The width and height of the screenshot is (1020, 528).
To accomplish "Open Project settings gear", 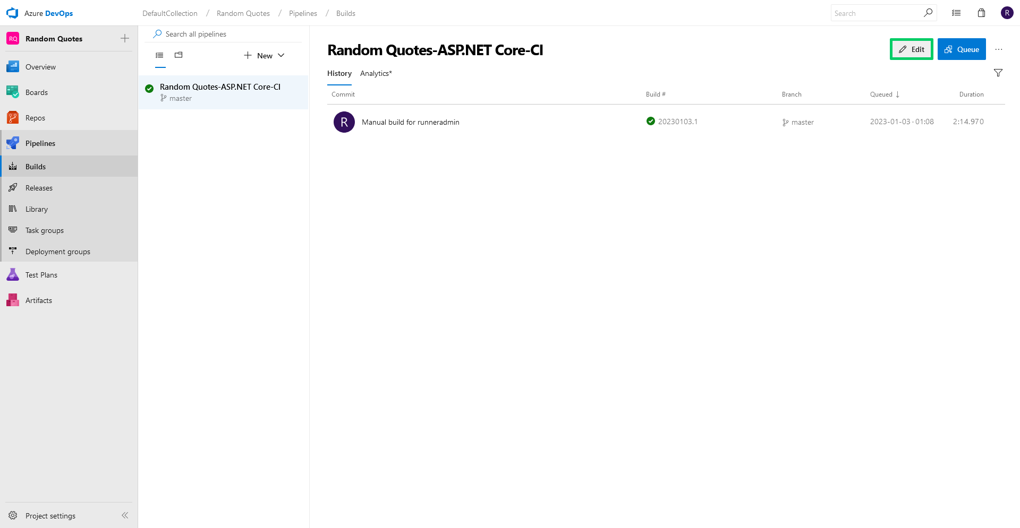I will (x=13, y=516).
